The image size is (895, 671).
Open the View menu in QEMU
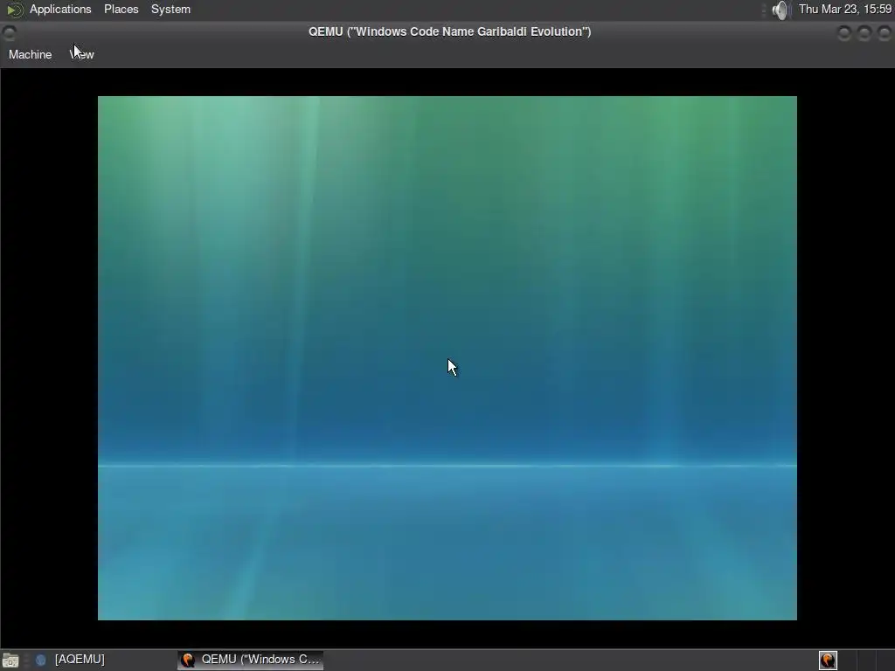pyautogui.click(x=81, y=54)
